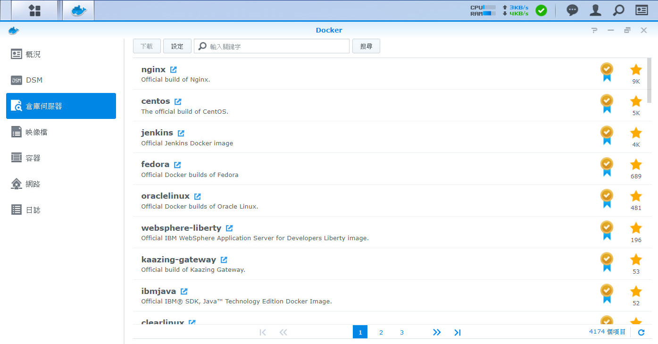Go to the DSM section
The width and height of the screenshot is (658, 344).
pos(61,80)
